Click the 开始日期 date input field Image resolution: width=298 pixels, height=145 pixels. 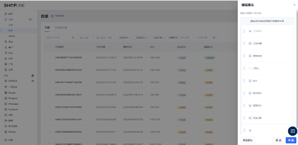[x=185, y=38]
